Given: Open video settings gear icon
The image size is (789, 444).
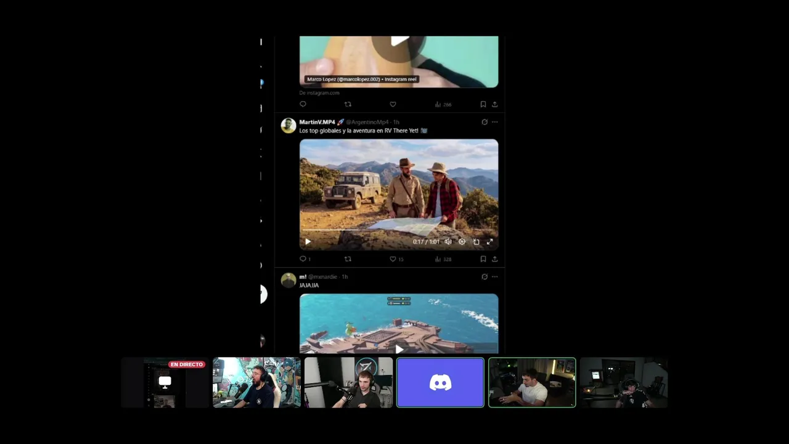Looking at the screenshot, I should [462, 242].
